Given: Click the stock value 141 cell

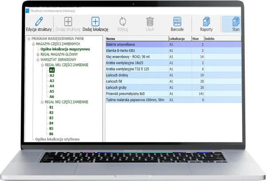Looking at the screenshot, I should (x=198, y=94).
